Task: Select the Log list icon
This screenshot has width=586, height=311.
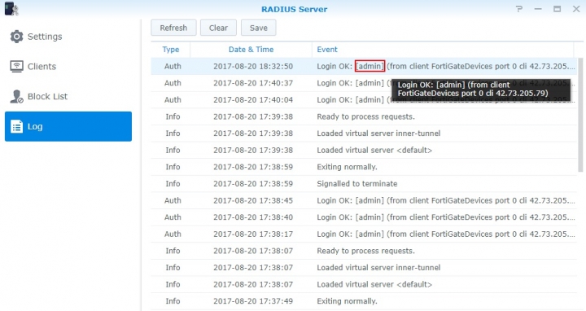Action: pyautogui.click(x=16, y=126)
